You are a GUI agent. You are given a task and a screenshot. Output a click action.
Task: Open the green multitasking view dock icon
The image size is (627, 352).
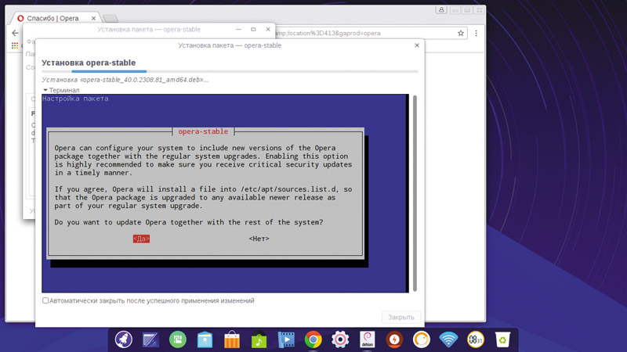tap(178, 339)
